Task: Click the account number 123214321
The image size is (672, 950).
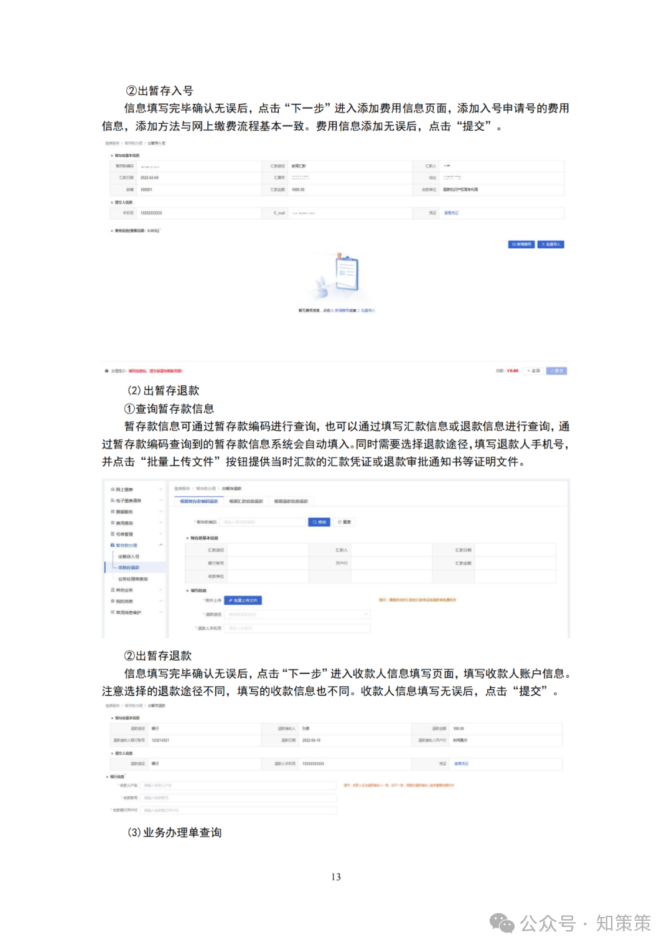Action: [161, 741]
